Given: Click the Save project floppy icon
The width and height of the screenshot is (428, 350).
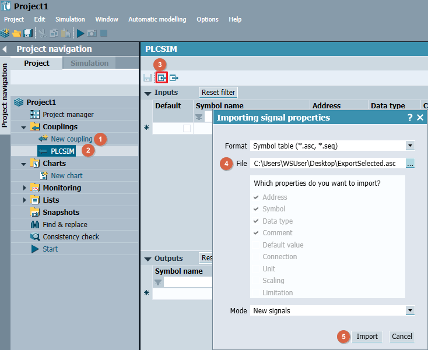Looking at the screenshot, I should click(28, 33).
